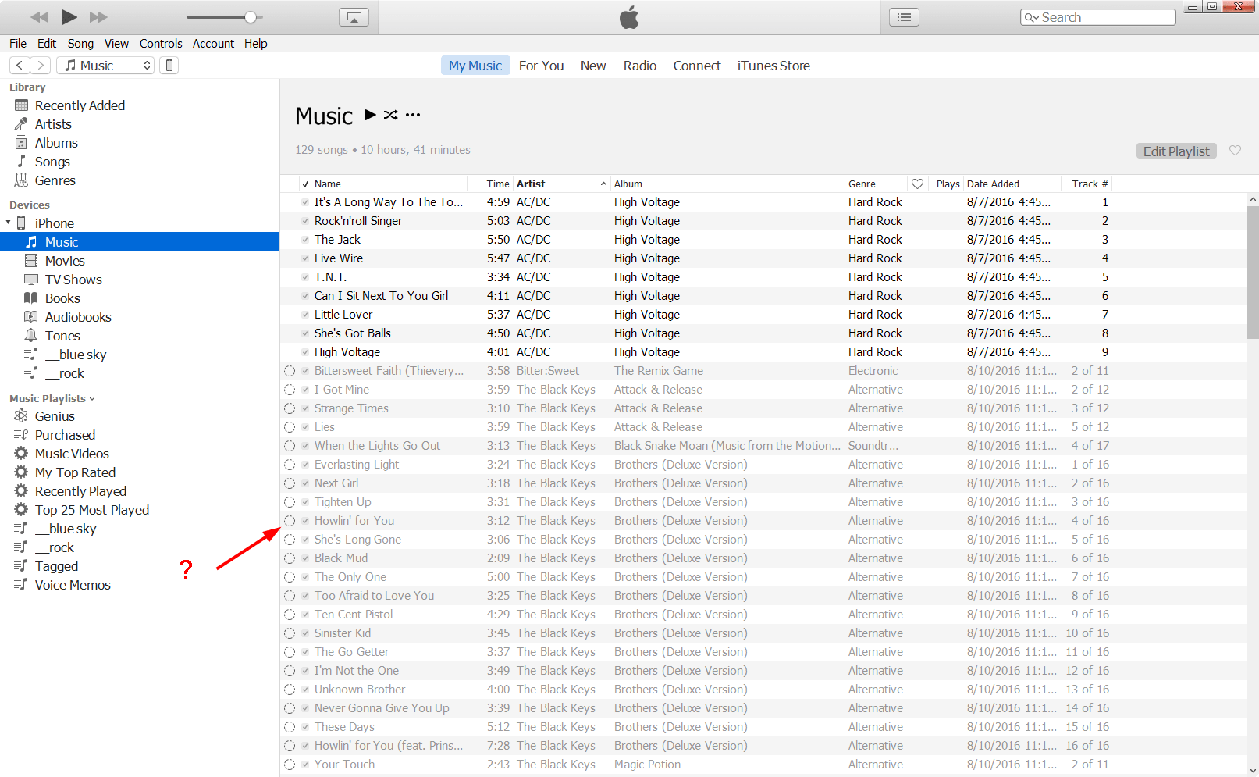Open the three-dot More options menu
The image size is (1259, 777).
413,115
